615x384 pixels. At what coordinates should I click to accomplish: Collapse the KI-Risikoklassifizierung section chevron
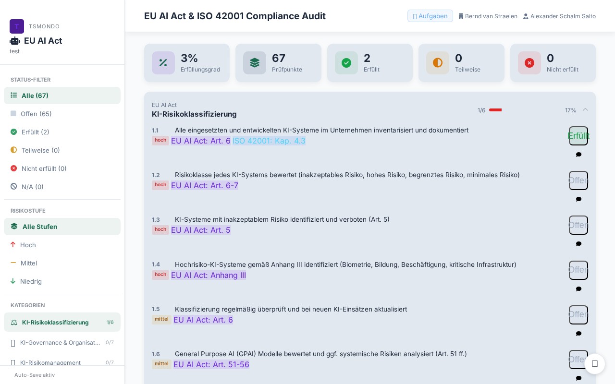click(585, 110)
